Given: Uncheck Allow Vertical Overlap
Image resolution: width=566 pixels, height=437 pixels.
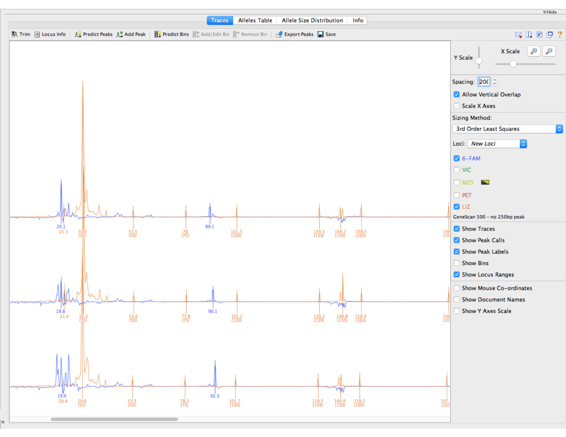Looking at the screenshot, I should click(x=457, y=94).
